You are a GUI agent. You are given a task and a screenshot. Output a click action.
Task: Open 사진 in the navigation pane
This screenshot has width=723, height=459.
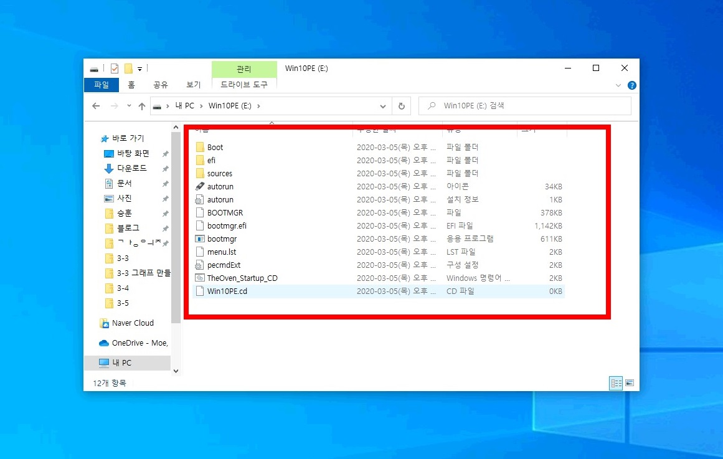[x=124, y=198]
